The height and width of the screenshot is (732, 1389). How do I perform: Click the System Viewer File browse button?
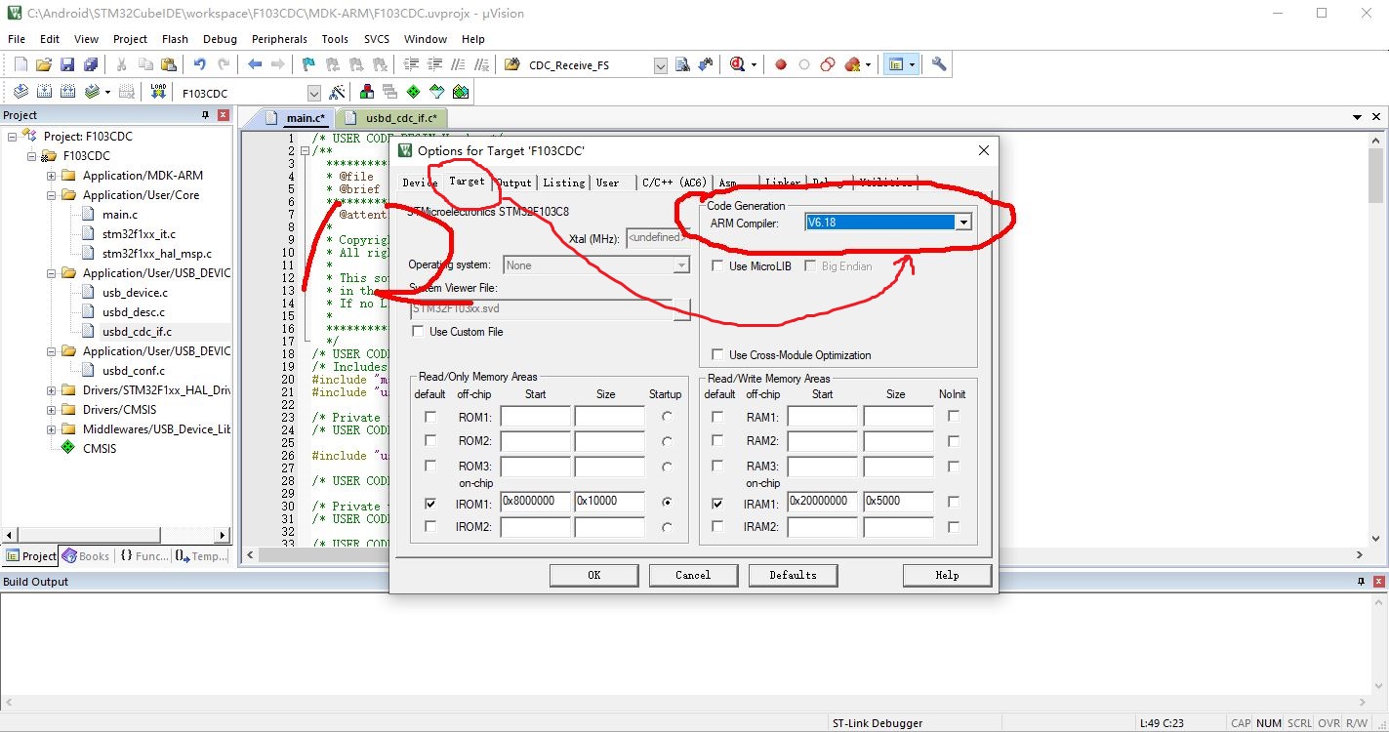[681, 308]
